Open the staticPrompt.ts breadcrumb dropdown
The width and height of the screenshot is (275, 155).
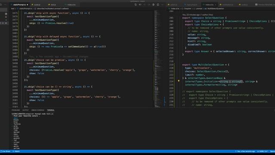tap(25, 9)
